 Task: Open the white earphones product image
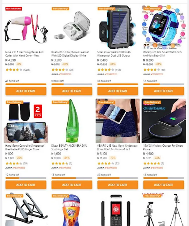72,27
